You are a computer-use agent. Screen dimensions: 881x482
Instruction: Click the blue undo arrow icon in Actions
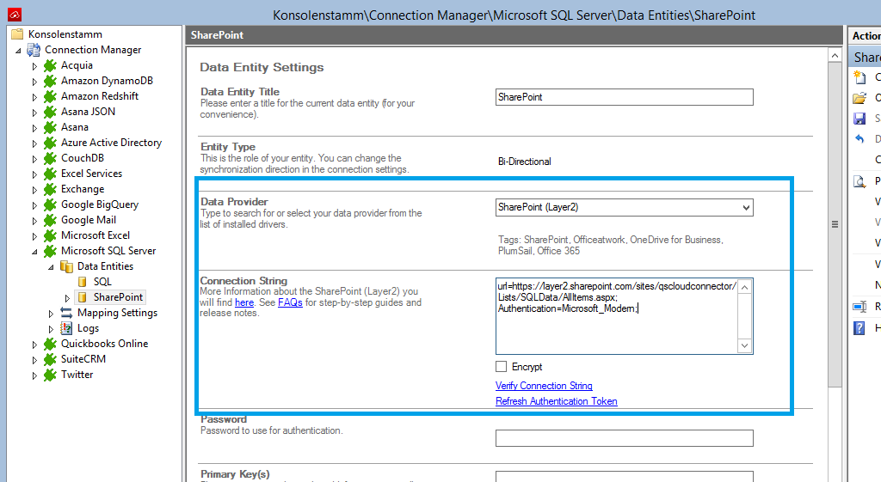pos(859,138)
